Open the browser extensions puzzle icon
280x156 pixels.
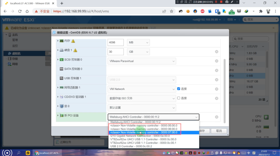261,11
